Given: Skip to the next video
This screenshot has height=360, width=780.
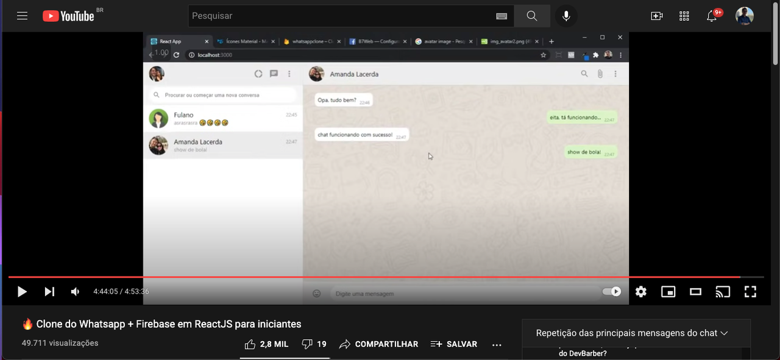Looking at the screenshot, I should 49,292.
